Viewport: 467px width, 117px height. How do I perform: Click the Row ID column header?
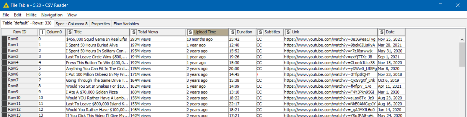tap(20, 32)
